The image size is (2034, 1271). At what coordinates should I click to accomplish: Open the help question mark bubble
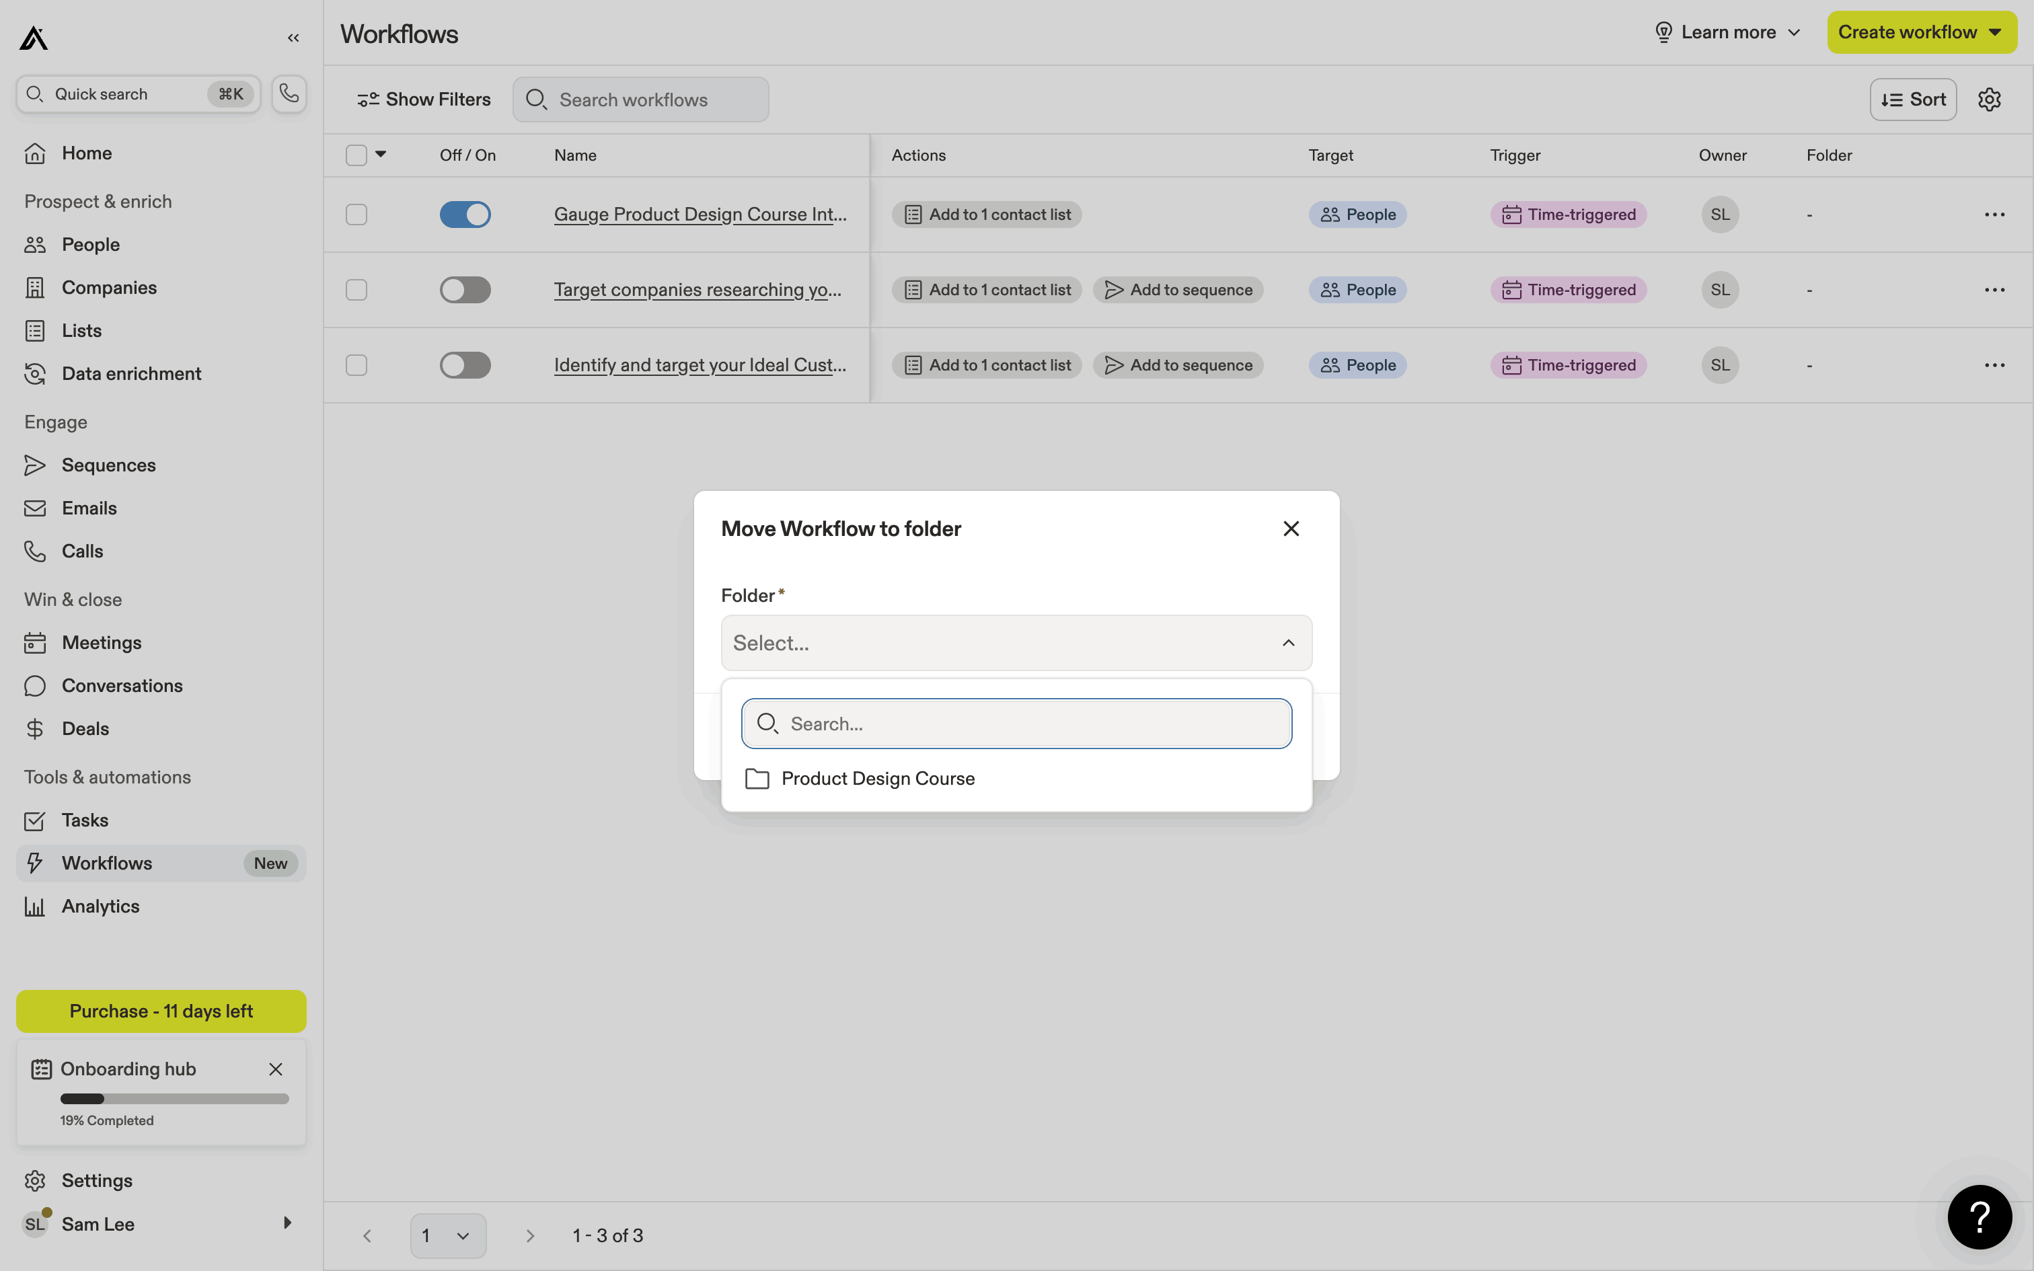(1980, 1217)
